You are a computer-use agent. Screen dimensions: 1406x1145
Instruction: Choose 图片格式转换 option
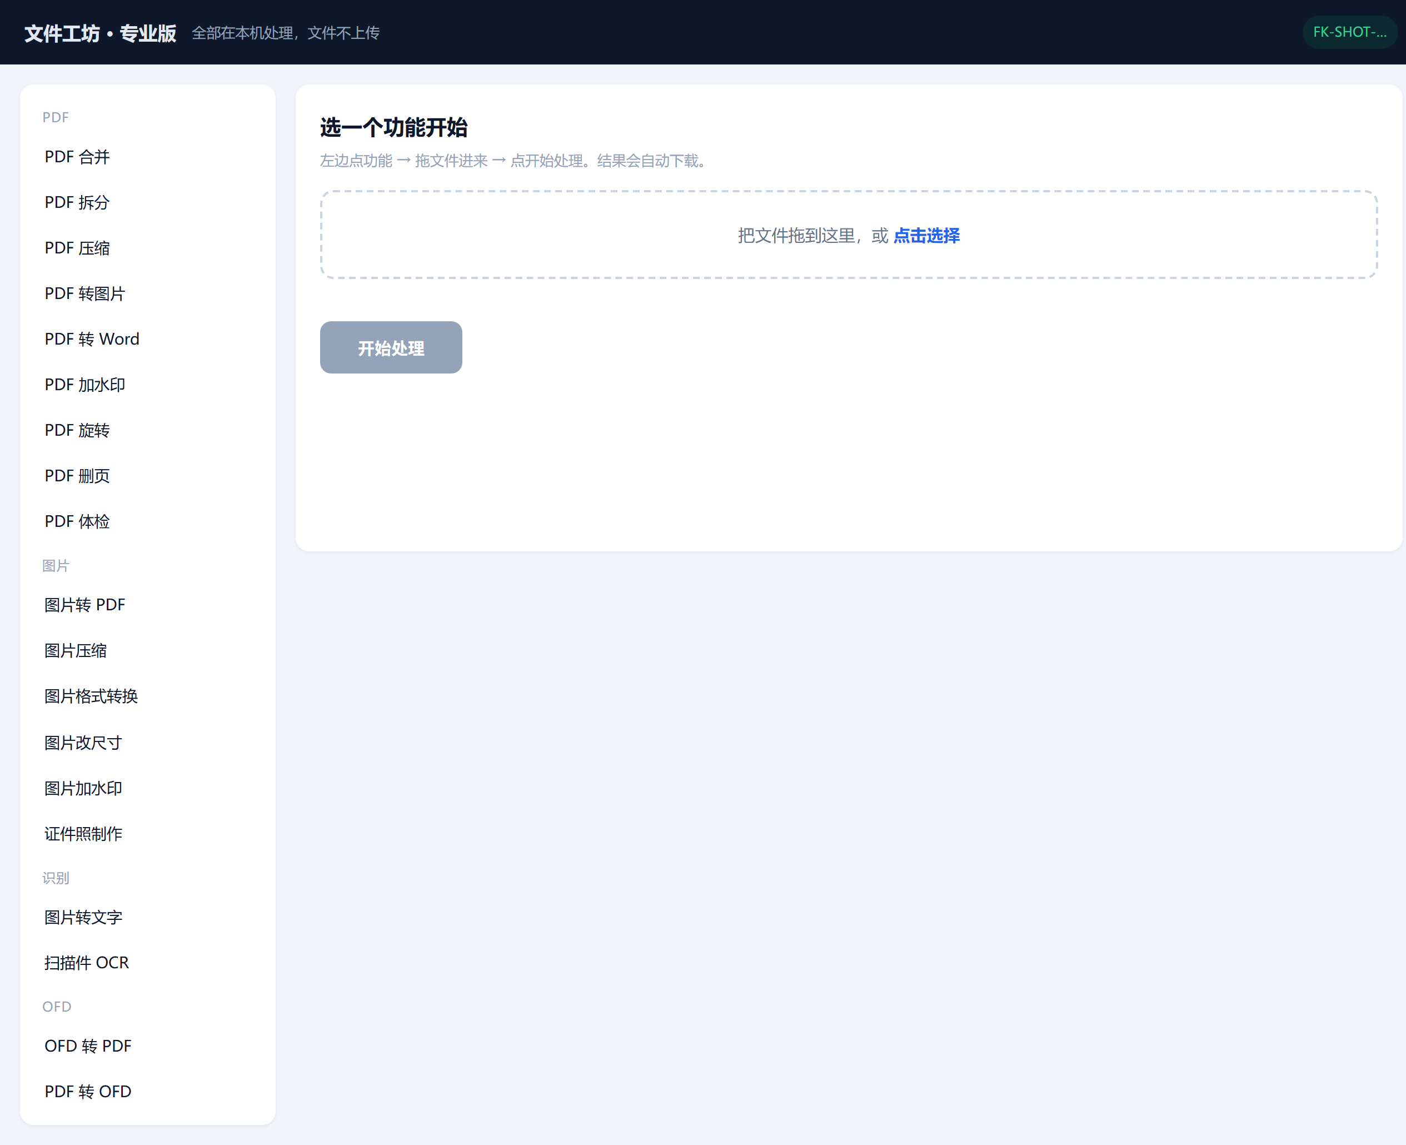coord(148,696)
